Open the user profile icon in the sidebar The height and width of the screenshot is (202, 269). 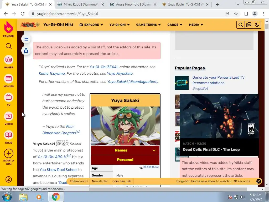coord(9,179)
